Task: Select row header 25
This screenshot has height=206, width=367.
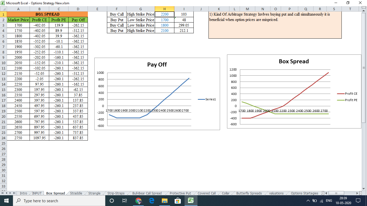Action: (x=3, y=143)
